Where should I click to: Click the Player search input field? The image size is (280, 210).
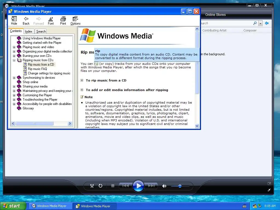[226, 23]
